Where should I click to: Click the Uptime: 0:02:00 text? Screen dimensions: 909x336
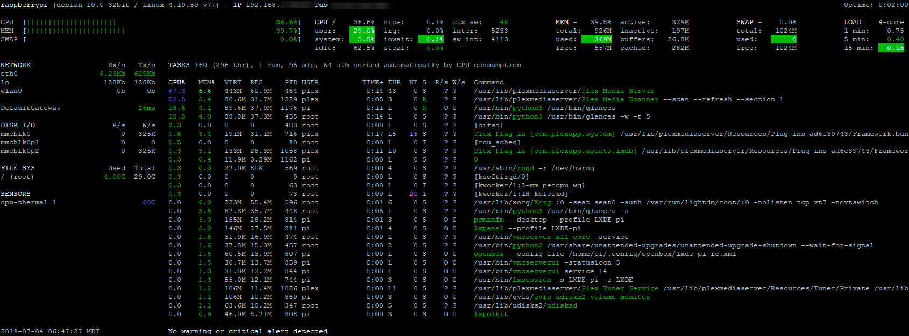point(876,5)
